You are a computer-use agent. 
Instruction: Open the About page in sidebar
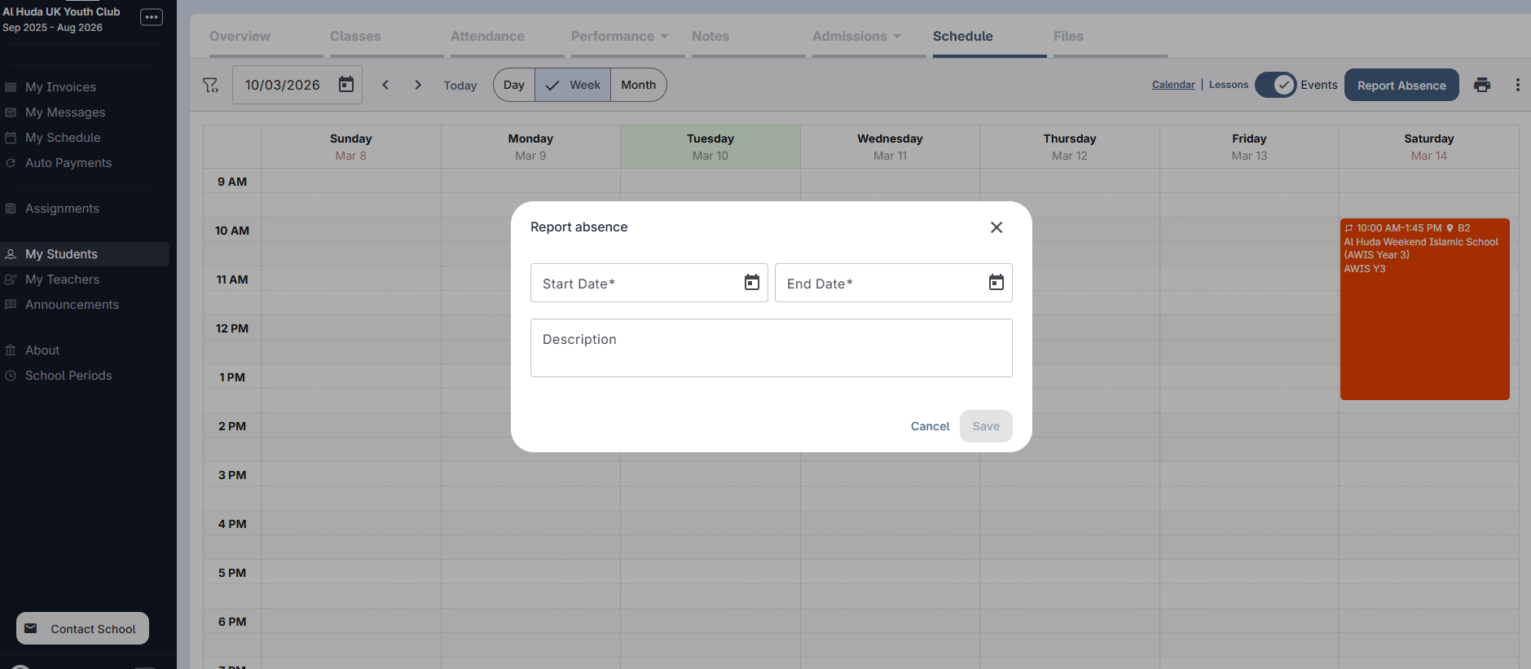(x=85, y=350)
